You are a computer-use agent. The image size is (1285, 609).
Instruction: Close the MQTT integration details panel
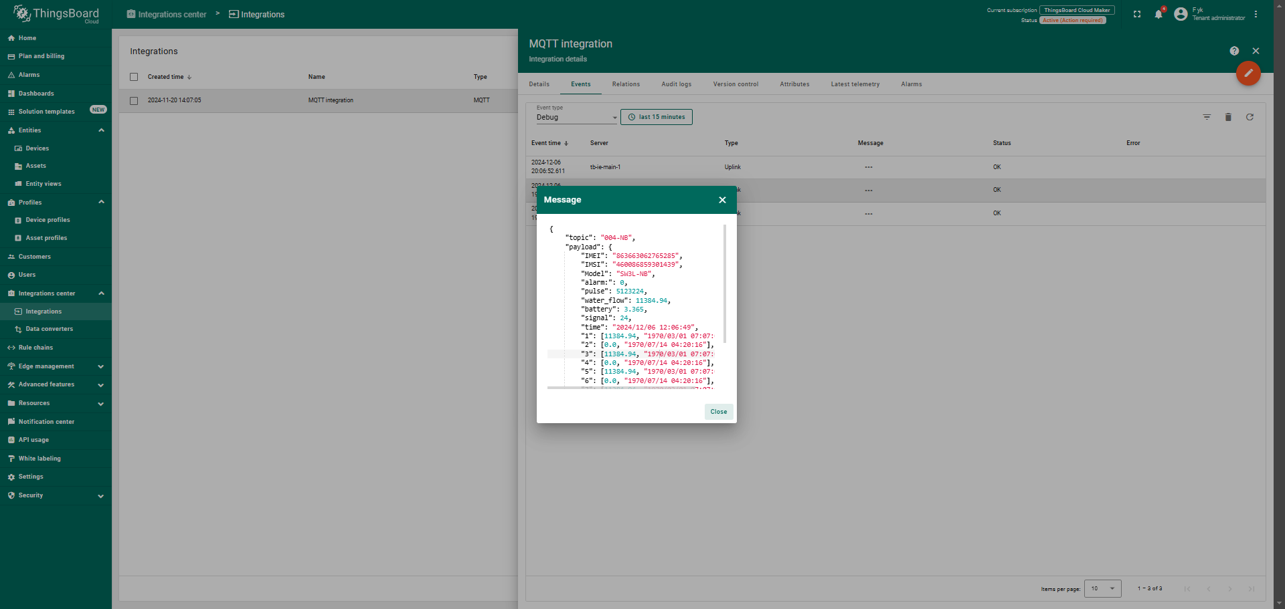coord(1256,51)
